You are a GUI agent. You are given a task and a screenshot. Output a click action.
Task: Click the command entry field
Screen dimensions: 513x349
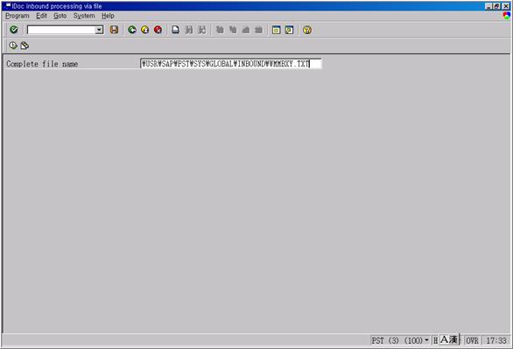(61, 30)
